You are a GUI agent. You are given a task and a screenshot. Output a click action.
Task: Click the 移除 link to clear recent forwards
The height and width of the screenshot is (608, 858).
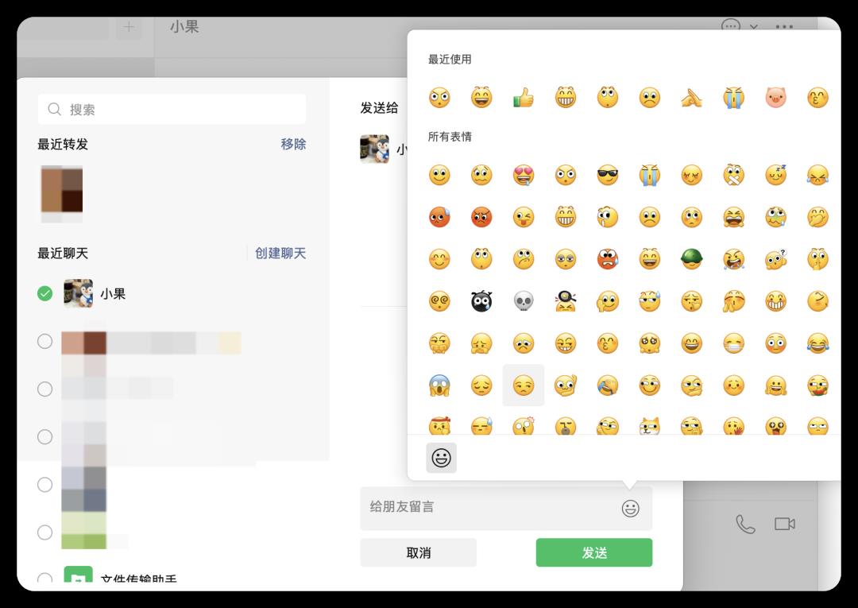pos(292,144)
